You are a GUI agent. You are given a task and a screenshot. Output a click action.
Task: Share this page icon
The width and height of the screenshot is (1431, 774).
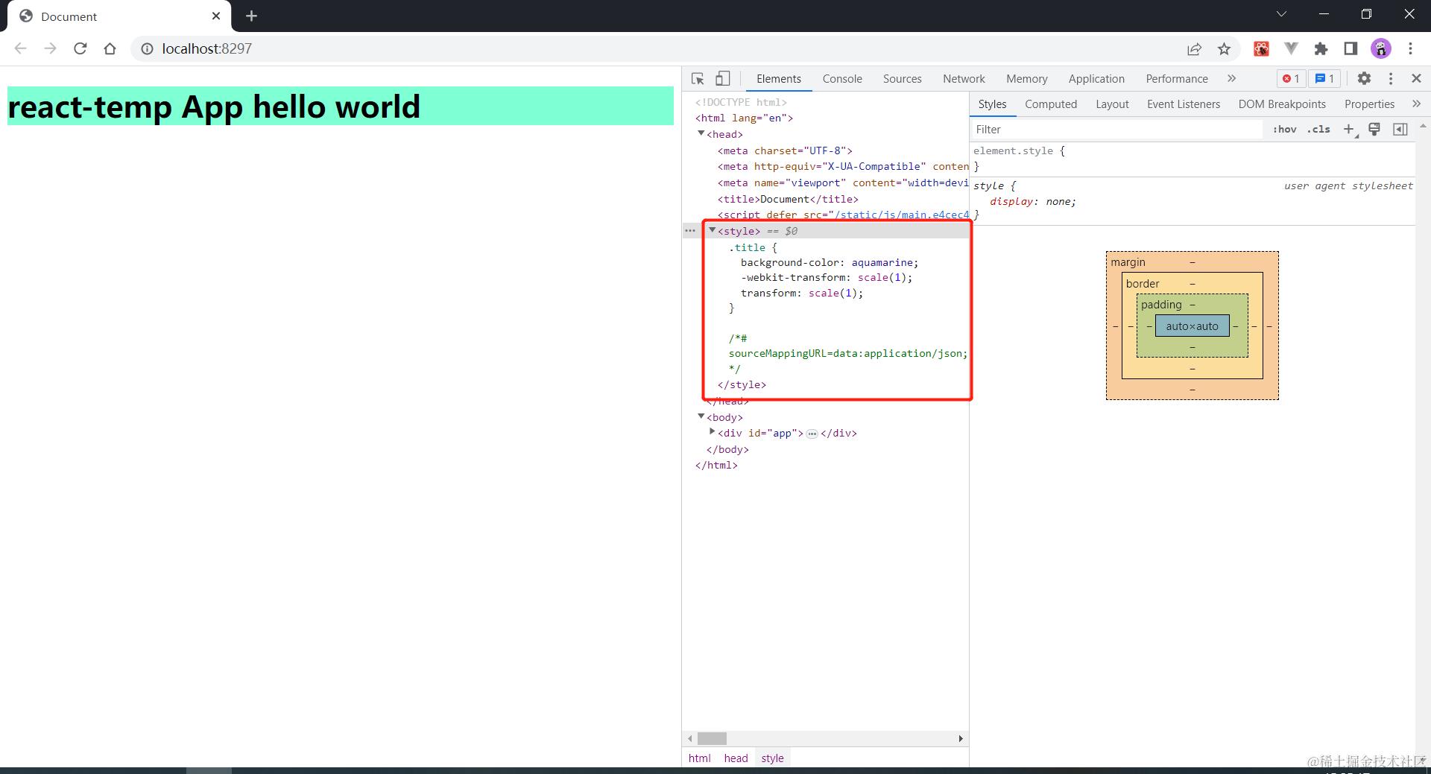(x=1194, y=48)
